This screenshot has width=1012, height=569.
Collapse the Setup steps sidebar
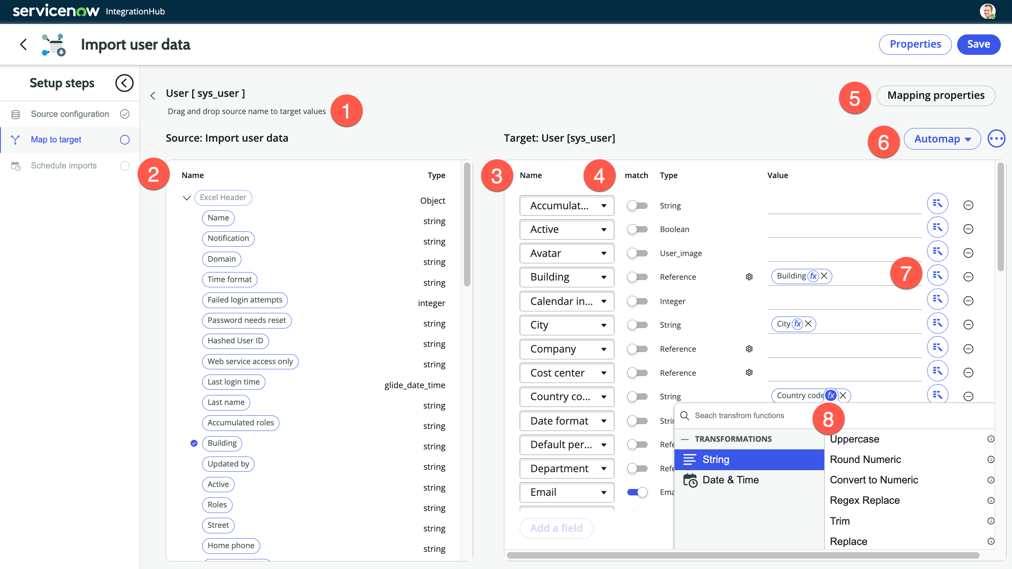pos(124,83)
